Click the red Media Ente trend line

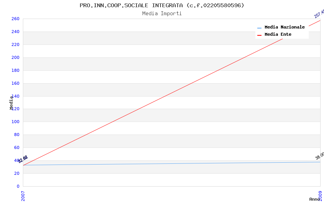[172, 92]
